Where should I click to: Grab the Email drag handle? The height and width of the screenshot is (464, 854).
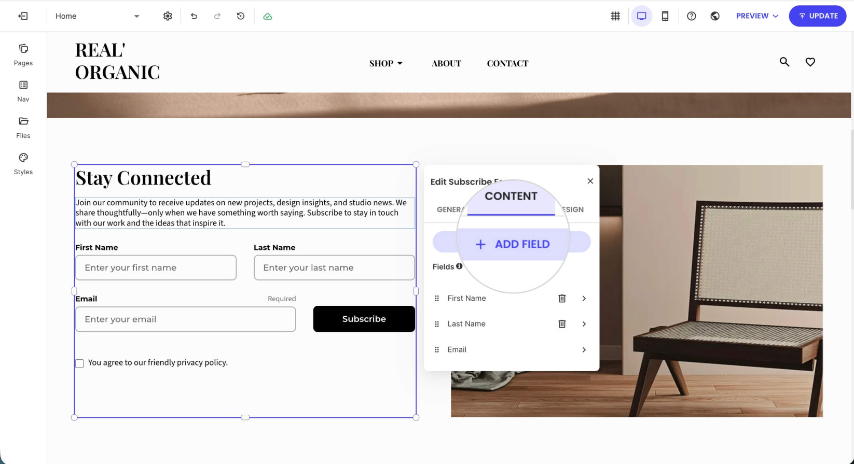437,350
